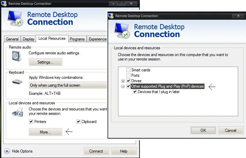Uncheck Devices that I plug in later
This screenshot has width=246, height=158.
click(x=135, y=92)
